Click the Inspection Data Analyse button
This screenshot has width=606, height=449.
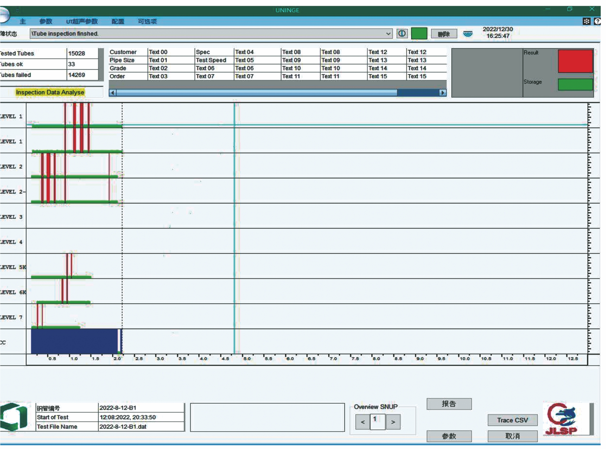(x=50, y=92)
